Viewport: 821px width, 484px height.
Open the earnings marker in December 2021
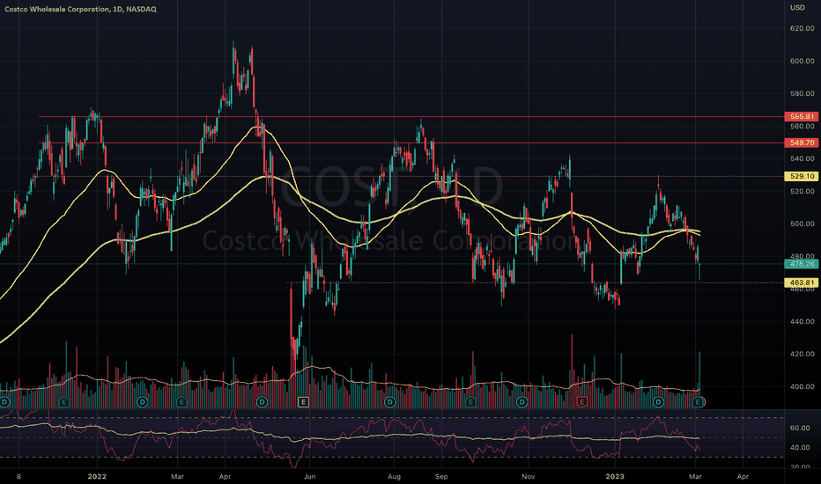pos(64,402)
